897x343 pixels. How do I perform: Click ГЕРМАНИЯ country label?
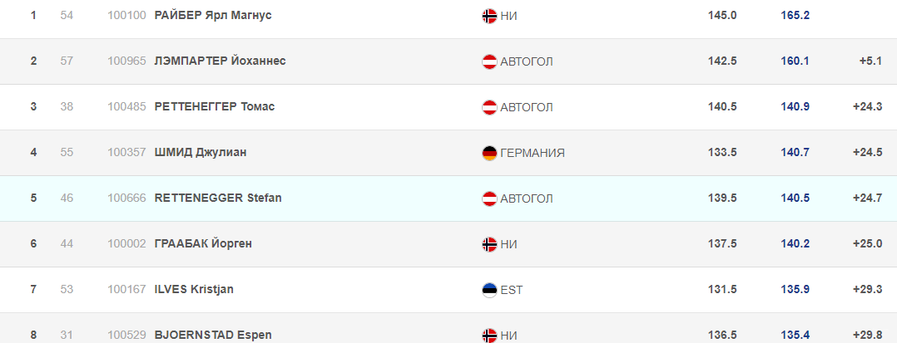click(533, 153)
